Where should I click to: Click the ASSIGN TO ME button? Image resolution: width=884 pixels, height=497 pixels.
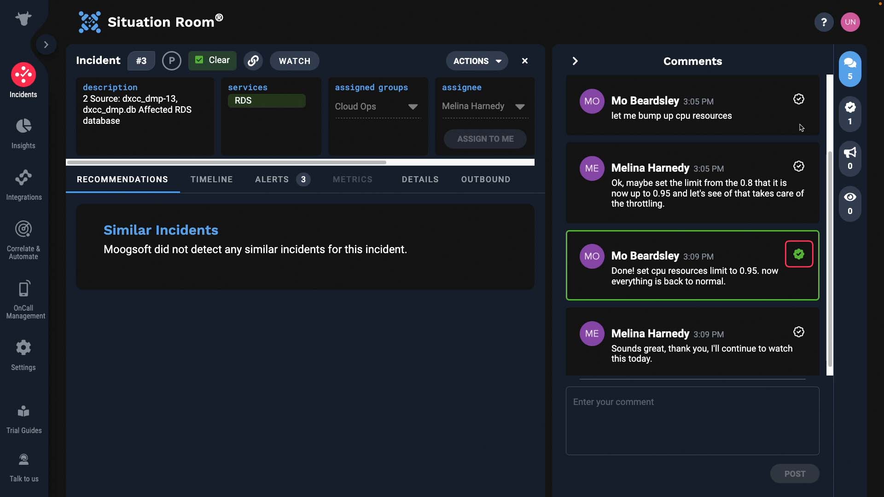pyautogui.click(x=485, y=139)
